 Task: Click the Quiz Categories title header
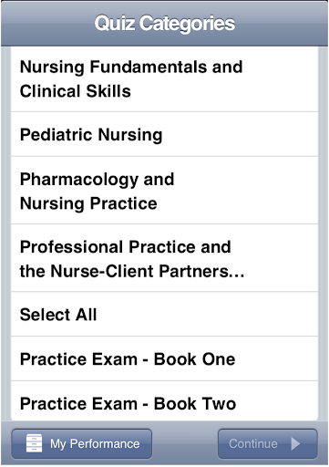point(164,24)
